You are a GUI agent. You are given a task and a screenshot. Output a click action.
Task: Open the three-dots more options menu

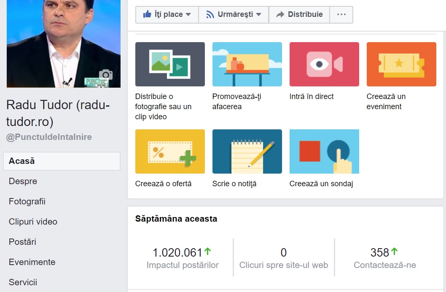[x=341, y=14]
